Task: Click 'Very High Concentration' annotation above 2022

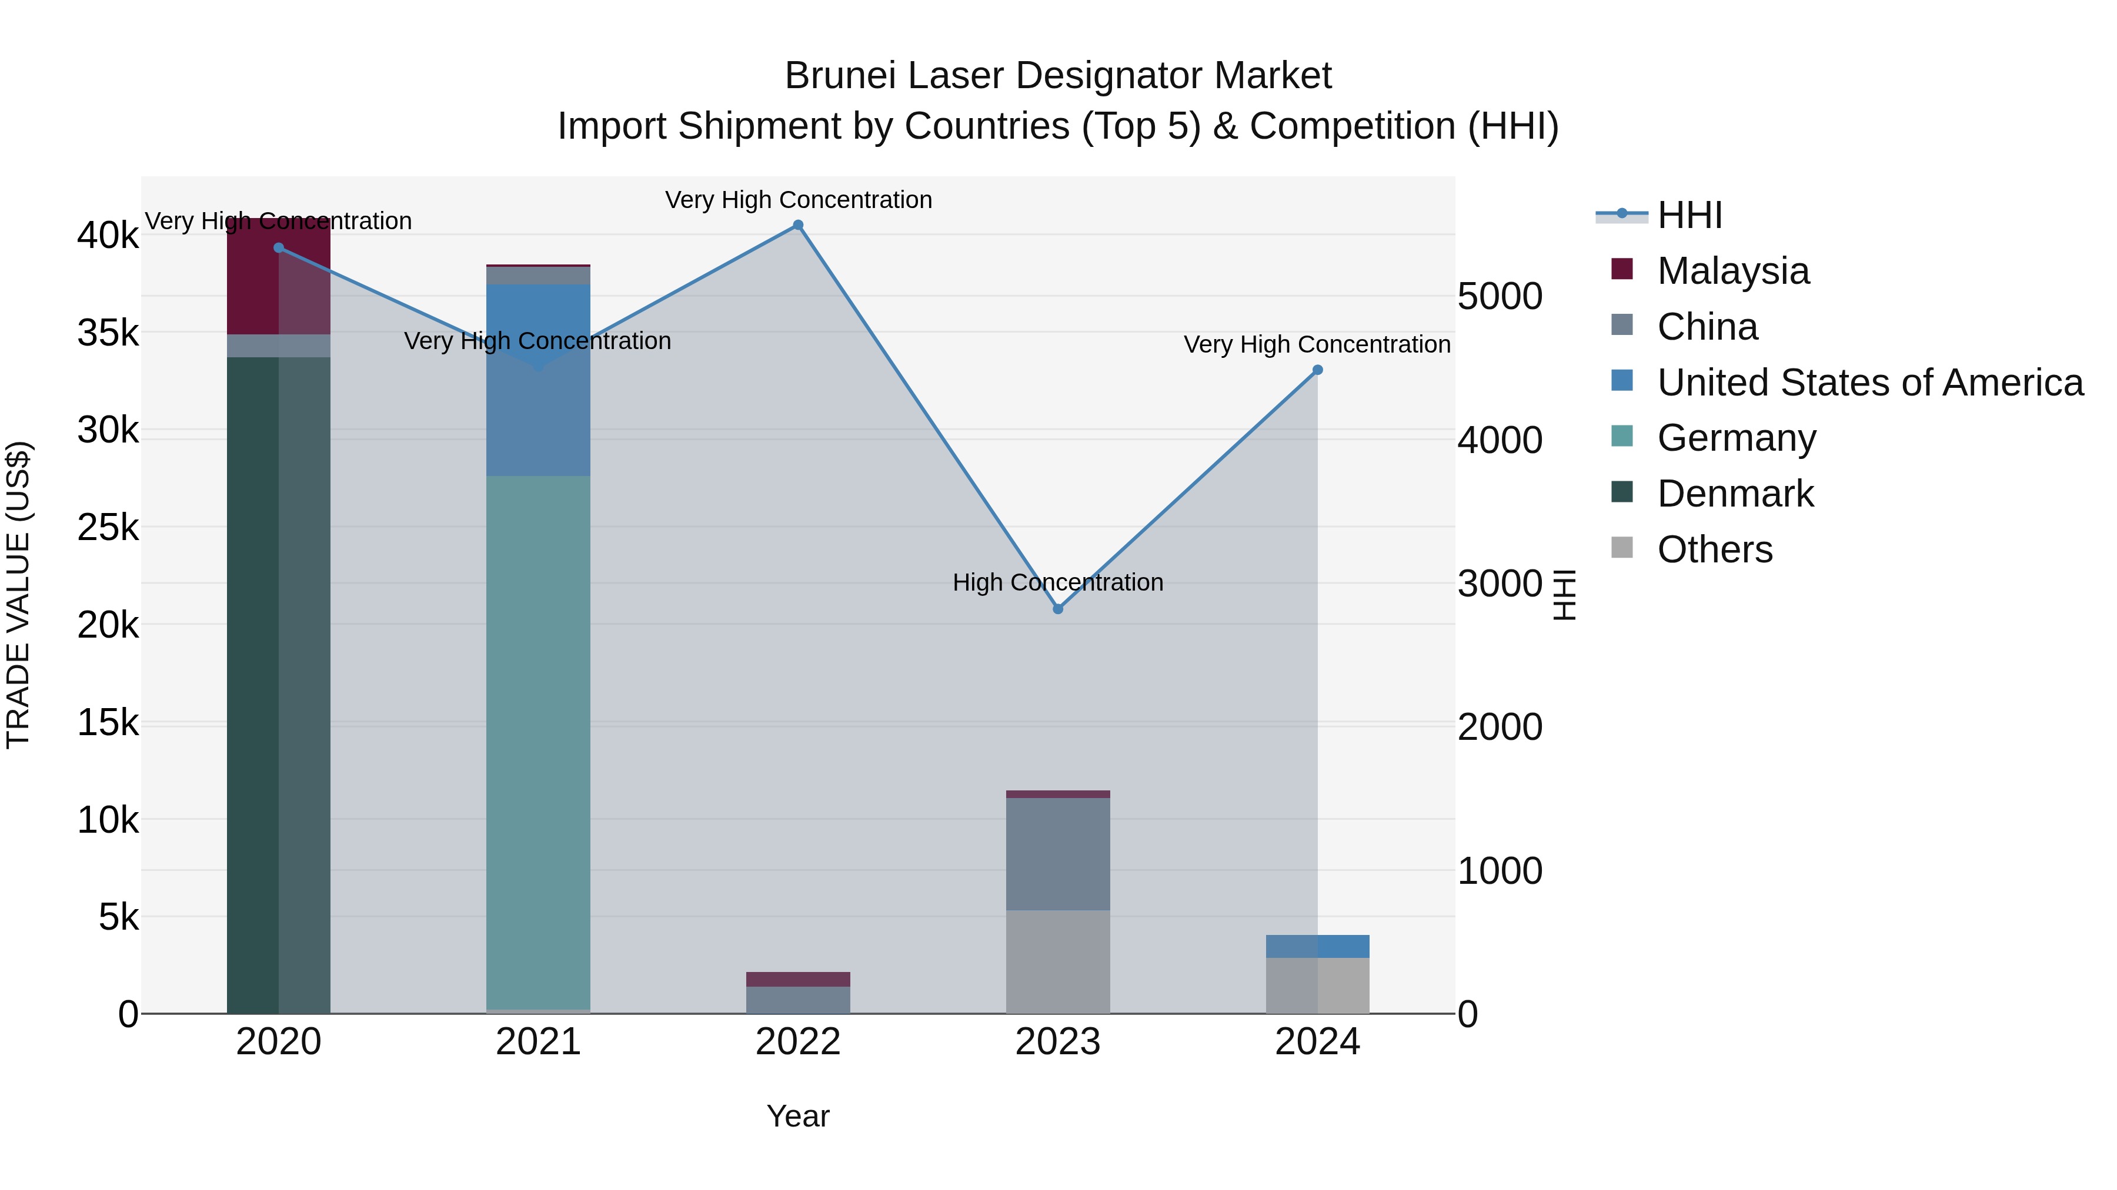Action: [798, 200]
